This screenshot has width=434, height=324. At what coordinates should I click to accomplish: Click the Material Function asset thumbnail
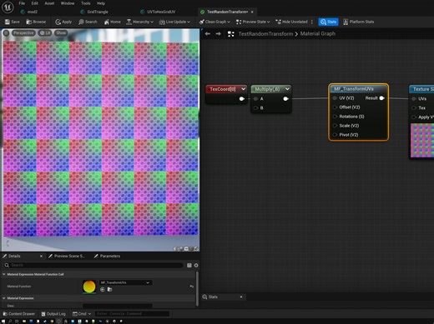click(x=89, y=287)
